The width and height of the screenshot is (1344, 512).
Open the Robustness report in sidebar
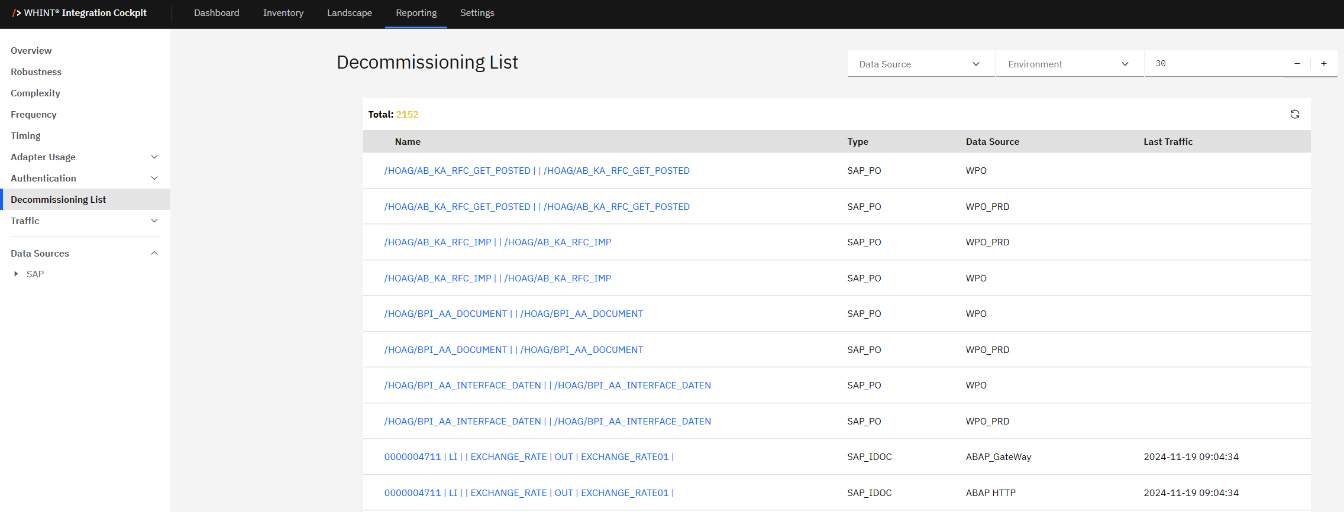(36, 72)
